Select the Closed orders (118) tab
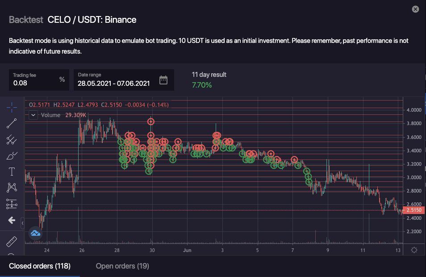 click(40, 266)
